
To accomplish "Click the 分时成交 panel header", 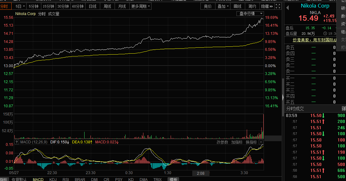I will [x=295, y=109].
